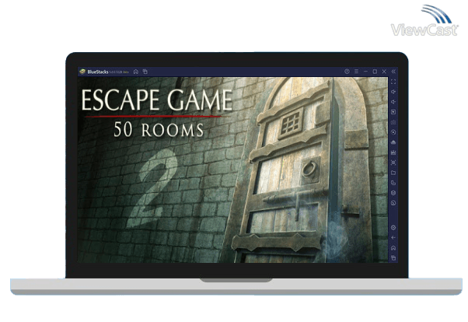Click the door's iron ring knocker
The height and width of the screenshot is (322, 468).
click(309, 169)
